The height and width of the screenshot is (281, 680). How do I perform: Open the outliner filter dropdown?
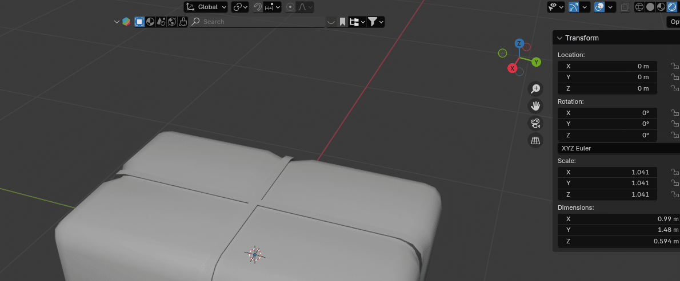(x=375, y=22)
